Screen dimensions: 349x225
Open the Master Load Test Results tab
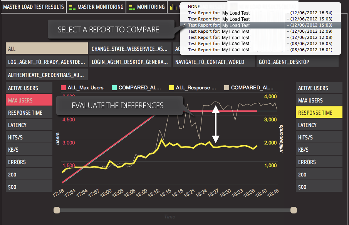tap(34, 7)
